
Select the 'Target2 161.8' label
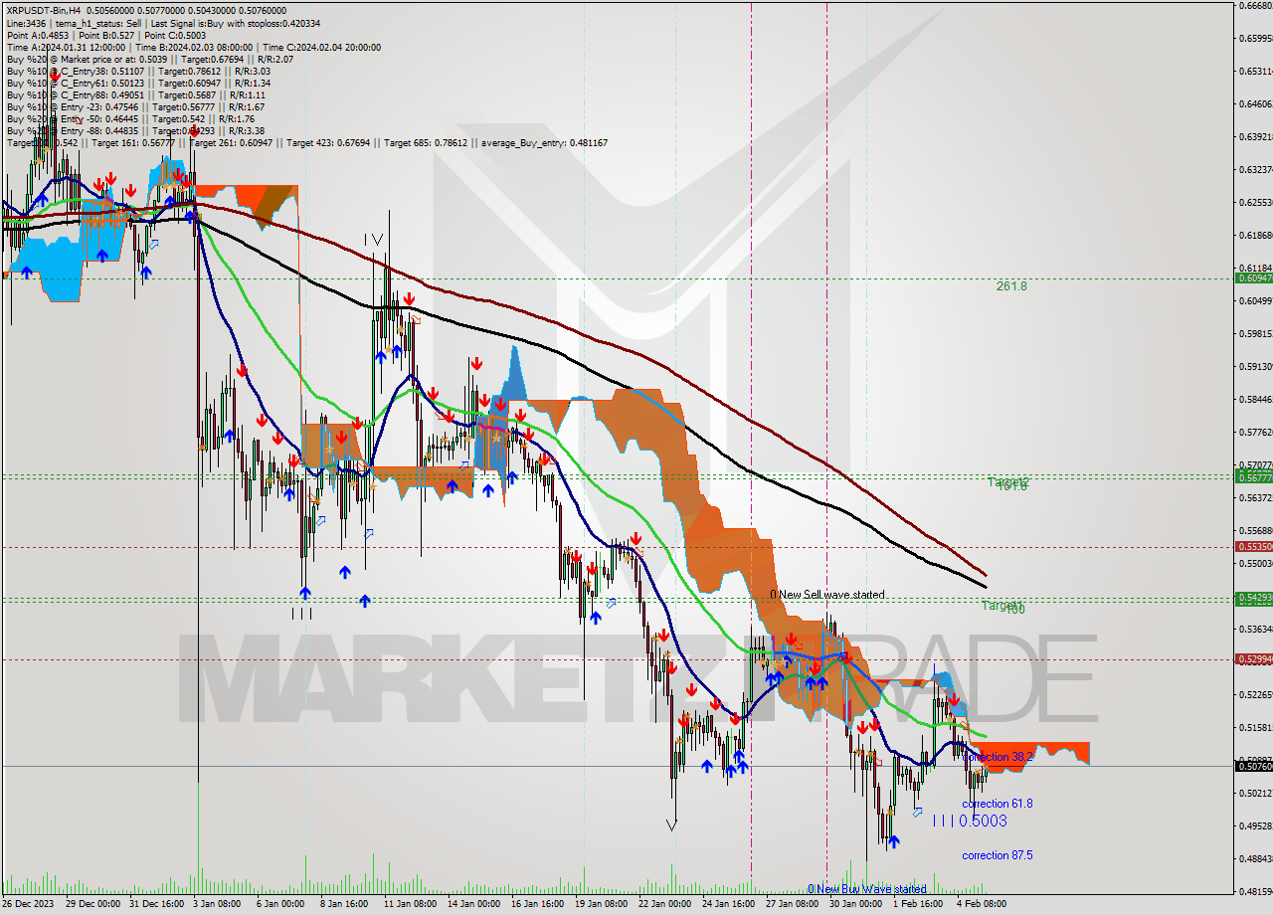1008,483
